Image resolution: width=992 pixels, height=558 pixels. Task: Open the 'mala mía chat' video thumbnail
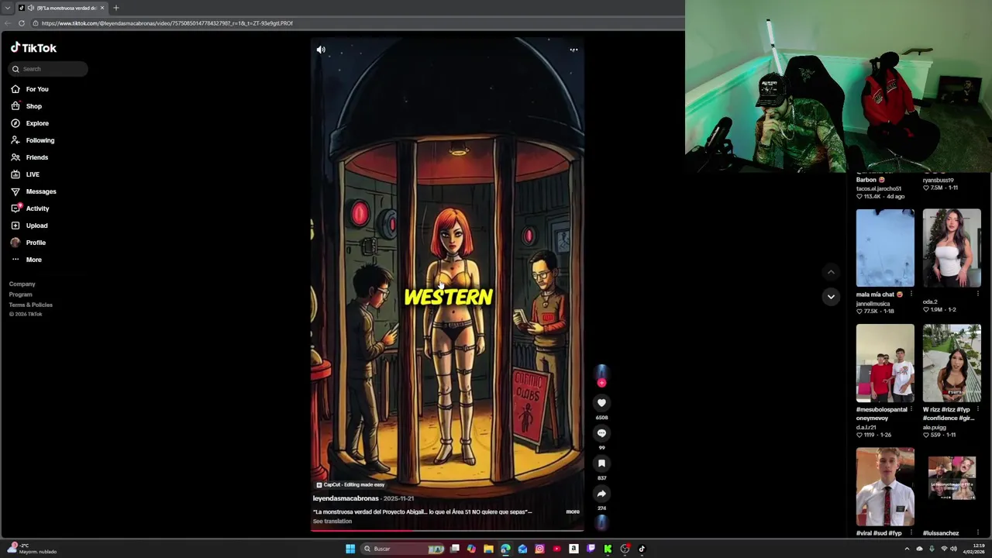pos(885,248)
